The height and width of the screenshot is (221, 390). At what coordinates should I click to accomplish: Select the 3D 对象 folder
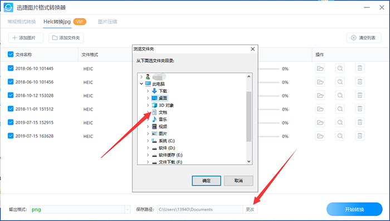163,105
